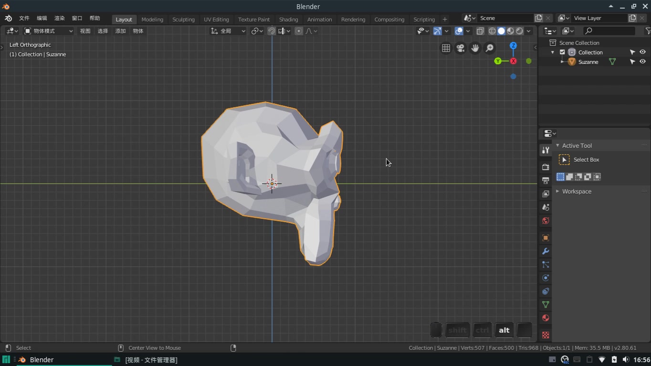The height and width of the screenshot is (366, 651).
Task: Select the 'Extend' selection mode
Action: [x=569, y=177]
